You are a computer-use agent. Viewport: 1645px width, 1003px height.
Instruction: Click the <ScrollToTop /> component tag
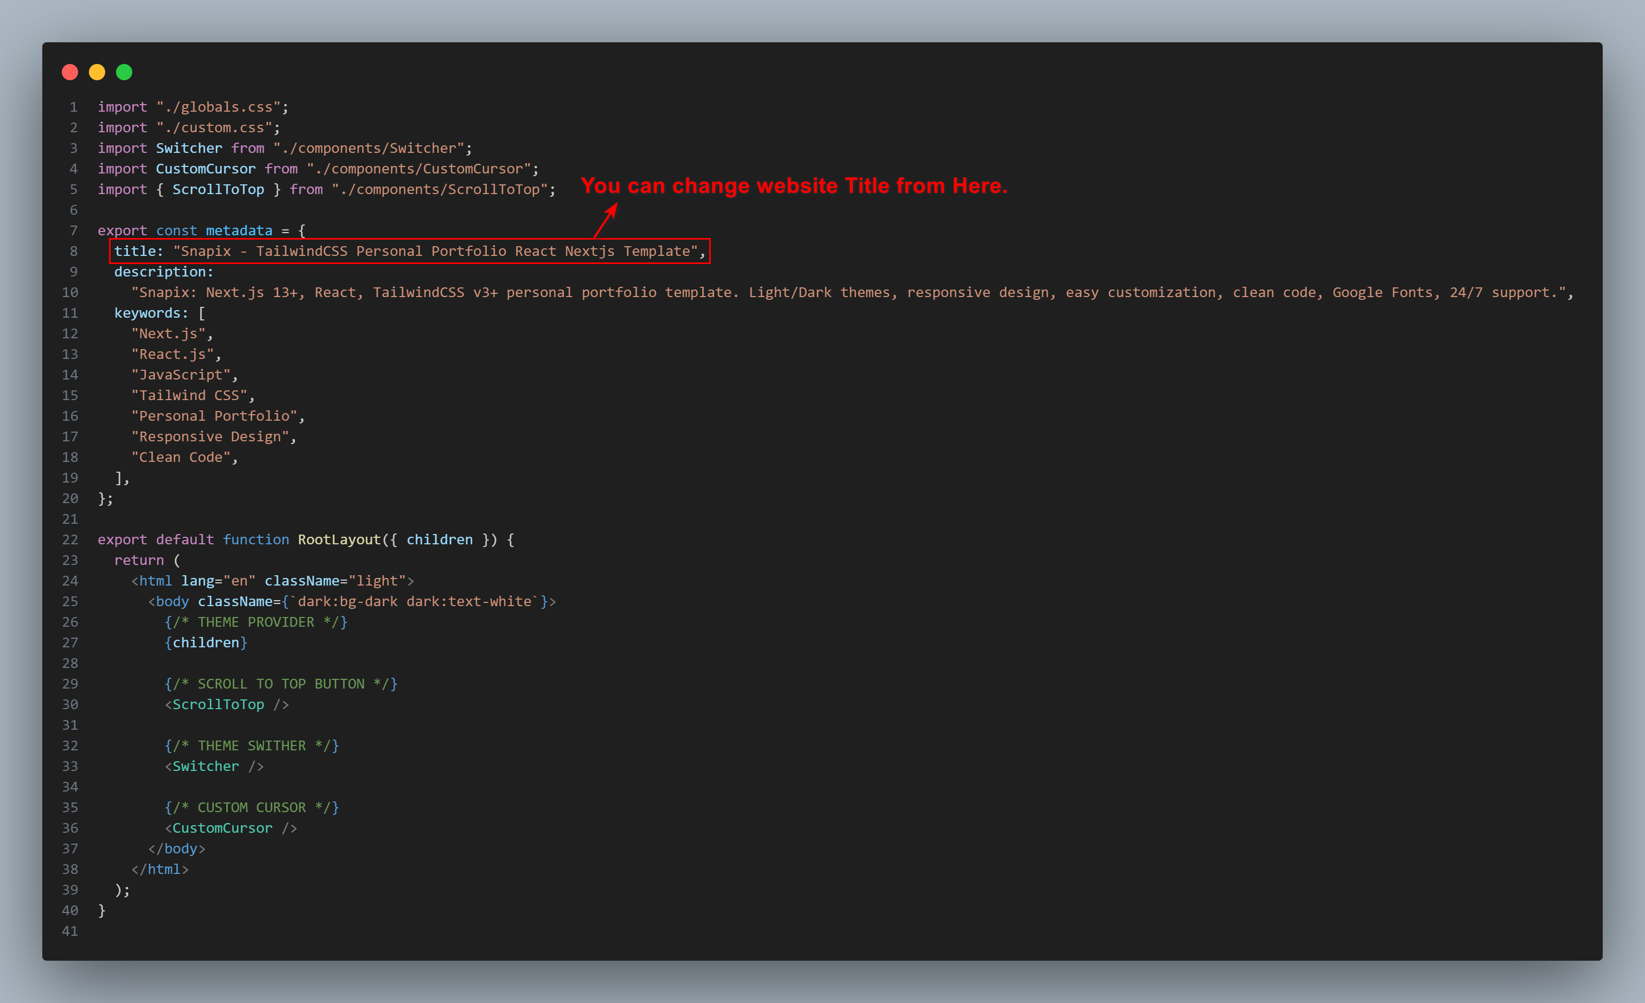coord(227,704)
